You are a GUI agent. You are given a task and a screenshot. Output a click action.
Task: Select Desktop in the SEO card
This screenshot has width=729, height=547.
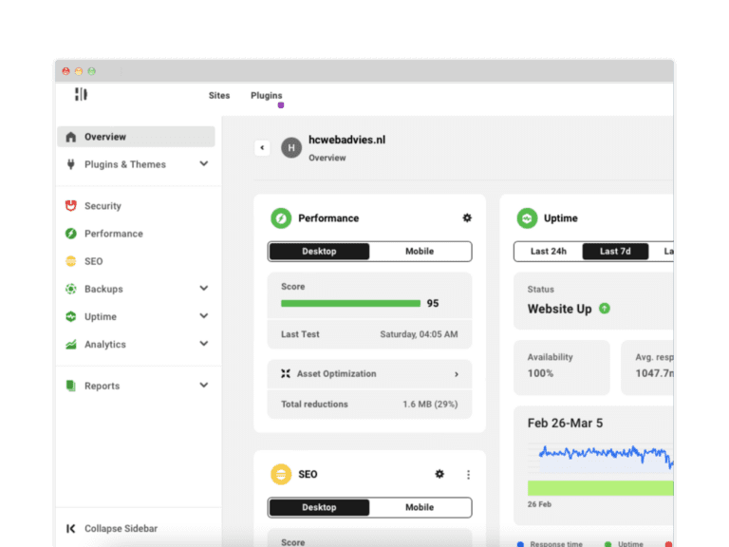click(319, 507)
